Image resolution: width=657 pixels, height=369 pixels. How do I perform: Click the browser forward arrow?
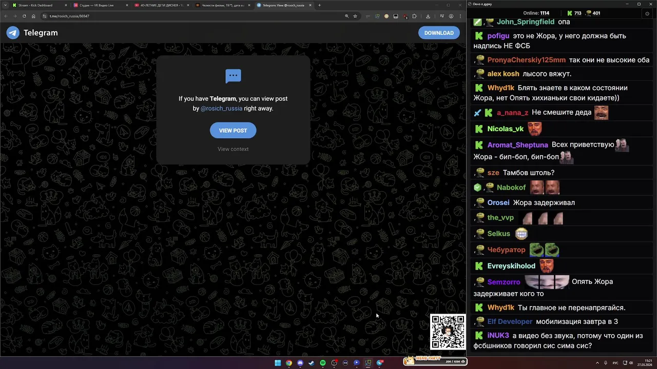[15, 16]
